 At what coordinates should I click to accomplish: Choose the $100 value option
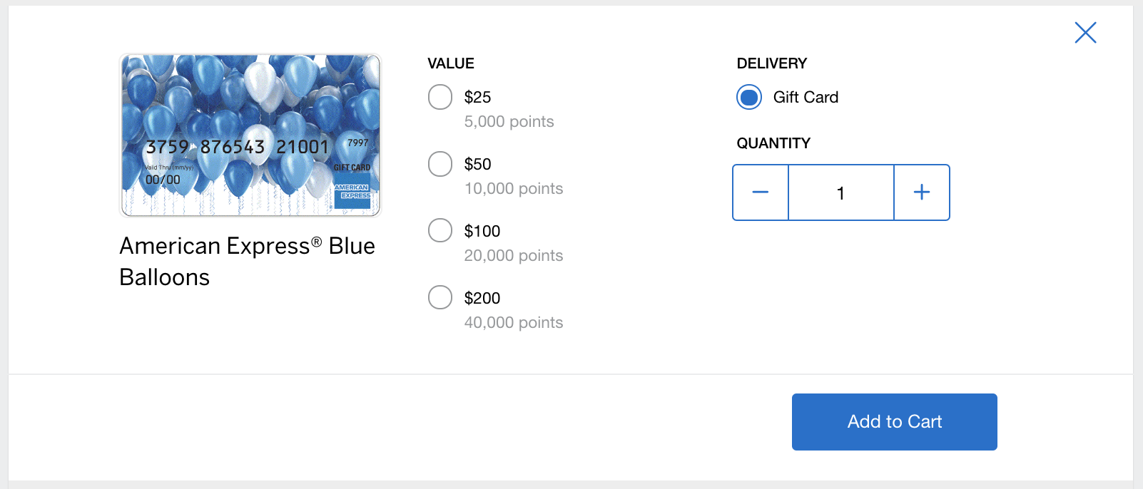(x=440, y=230)
